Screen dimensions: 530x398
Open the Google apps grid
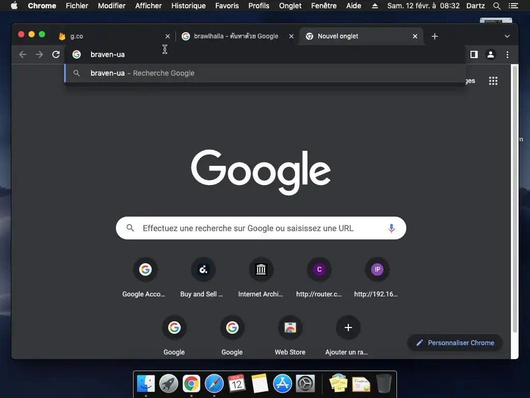[x=493, y=81]
